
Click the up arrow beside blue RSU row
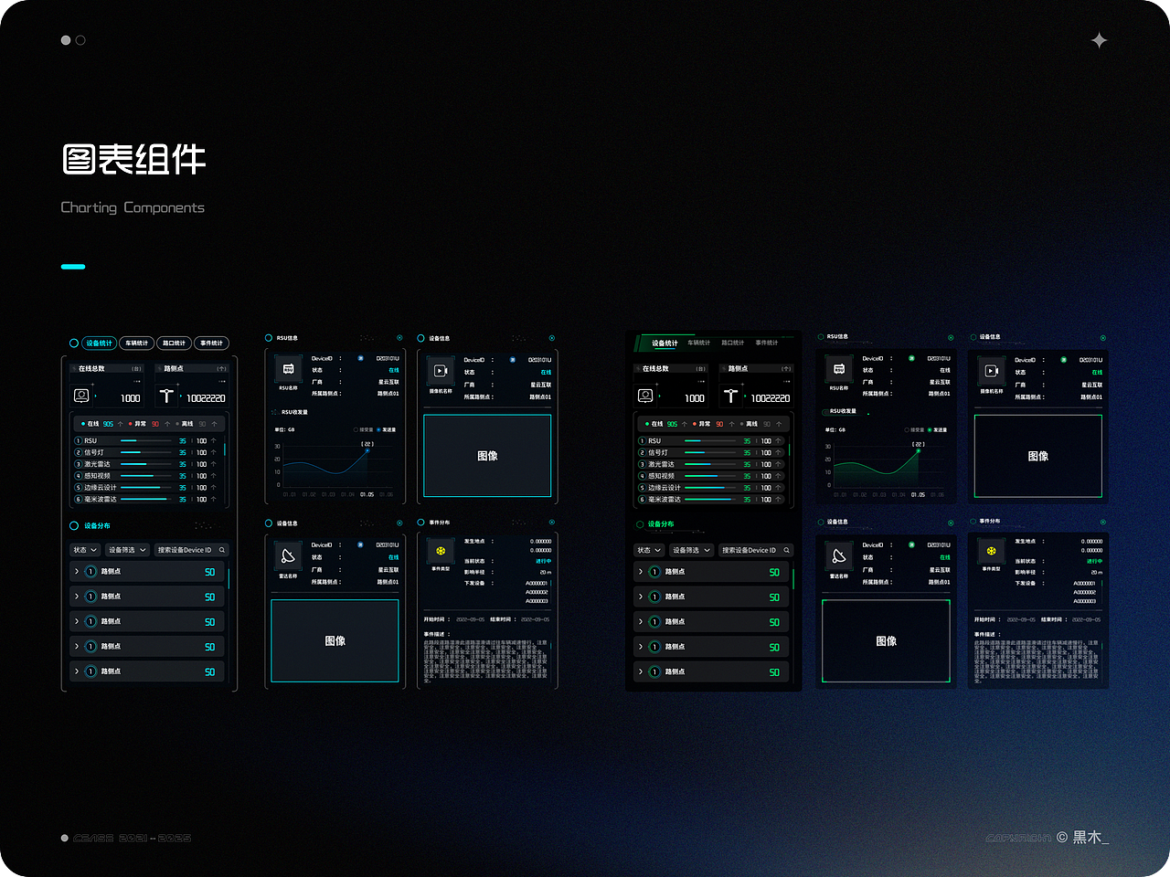(x=214, y=440)
